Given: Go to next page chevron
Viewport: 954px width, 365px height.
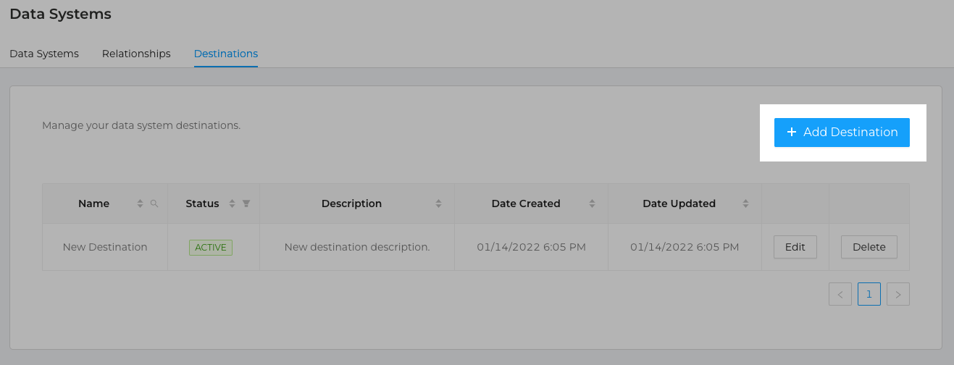Looking at the screenshot, I should (898, 294).
